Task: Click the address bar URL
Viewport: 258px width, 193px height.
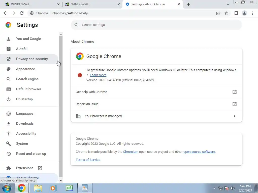Action: click(x=70, y=13)
